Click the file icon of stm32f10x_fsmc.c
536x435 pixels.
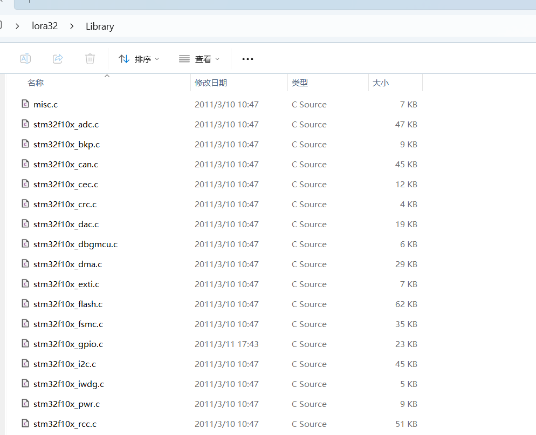pos(25,323)
